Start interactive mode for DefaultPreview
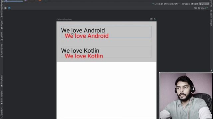213x119 pixels. click(x=151, y=19)
